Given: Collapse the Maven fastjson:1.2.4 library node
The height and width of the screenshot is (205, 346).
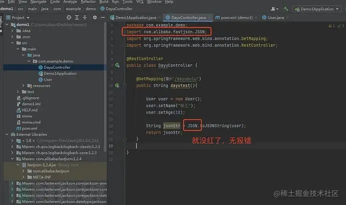Looking at the screenshot, I should tap(13, 159).
